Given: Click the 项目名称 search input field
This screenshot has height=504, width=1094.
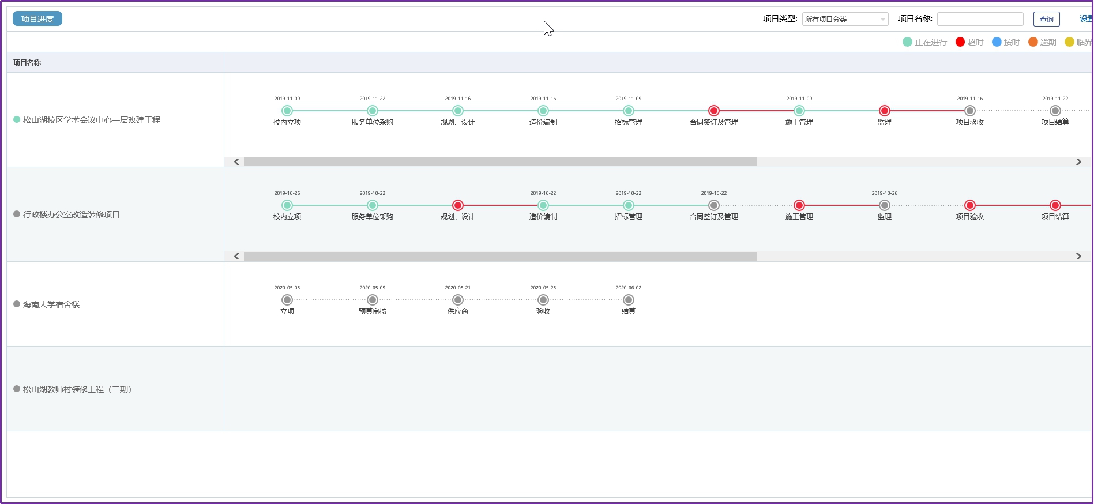Looking at the screenshot, I should [x=980, y=19].
